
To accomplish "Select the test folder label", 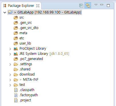I will (x=22, y=85).
